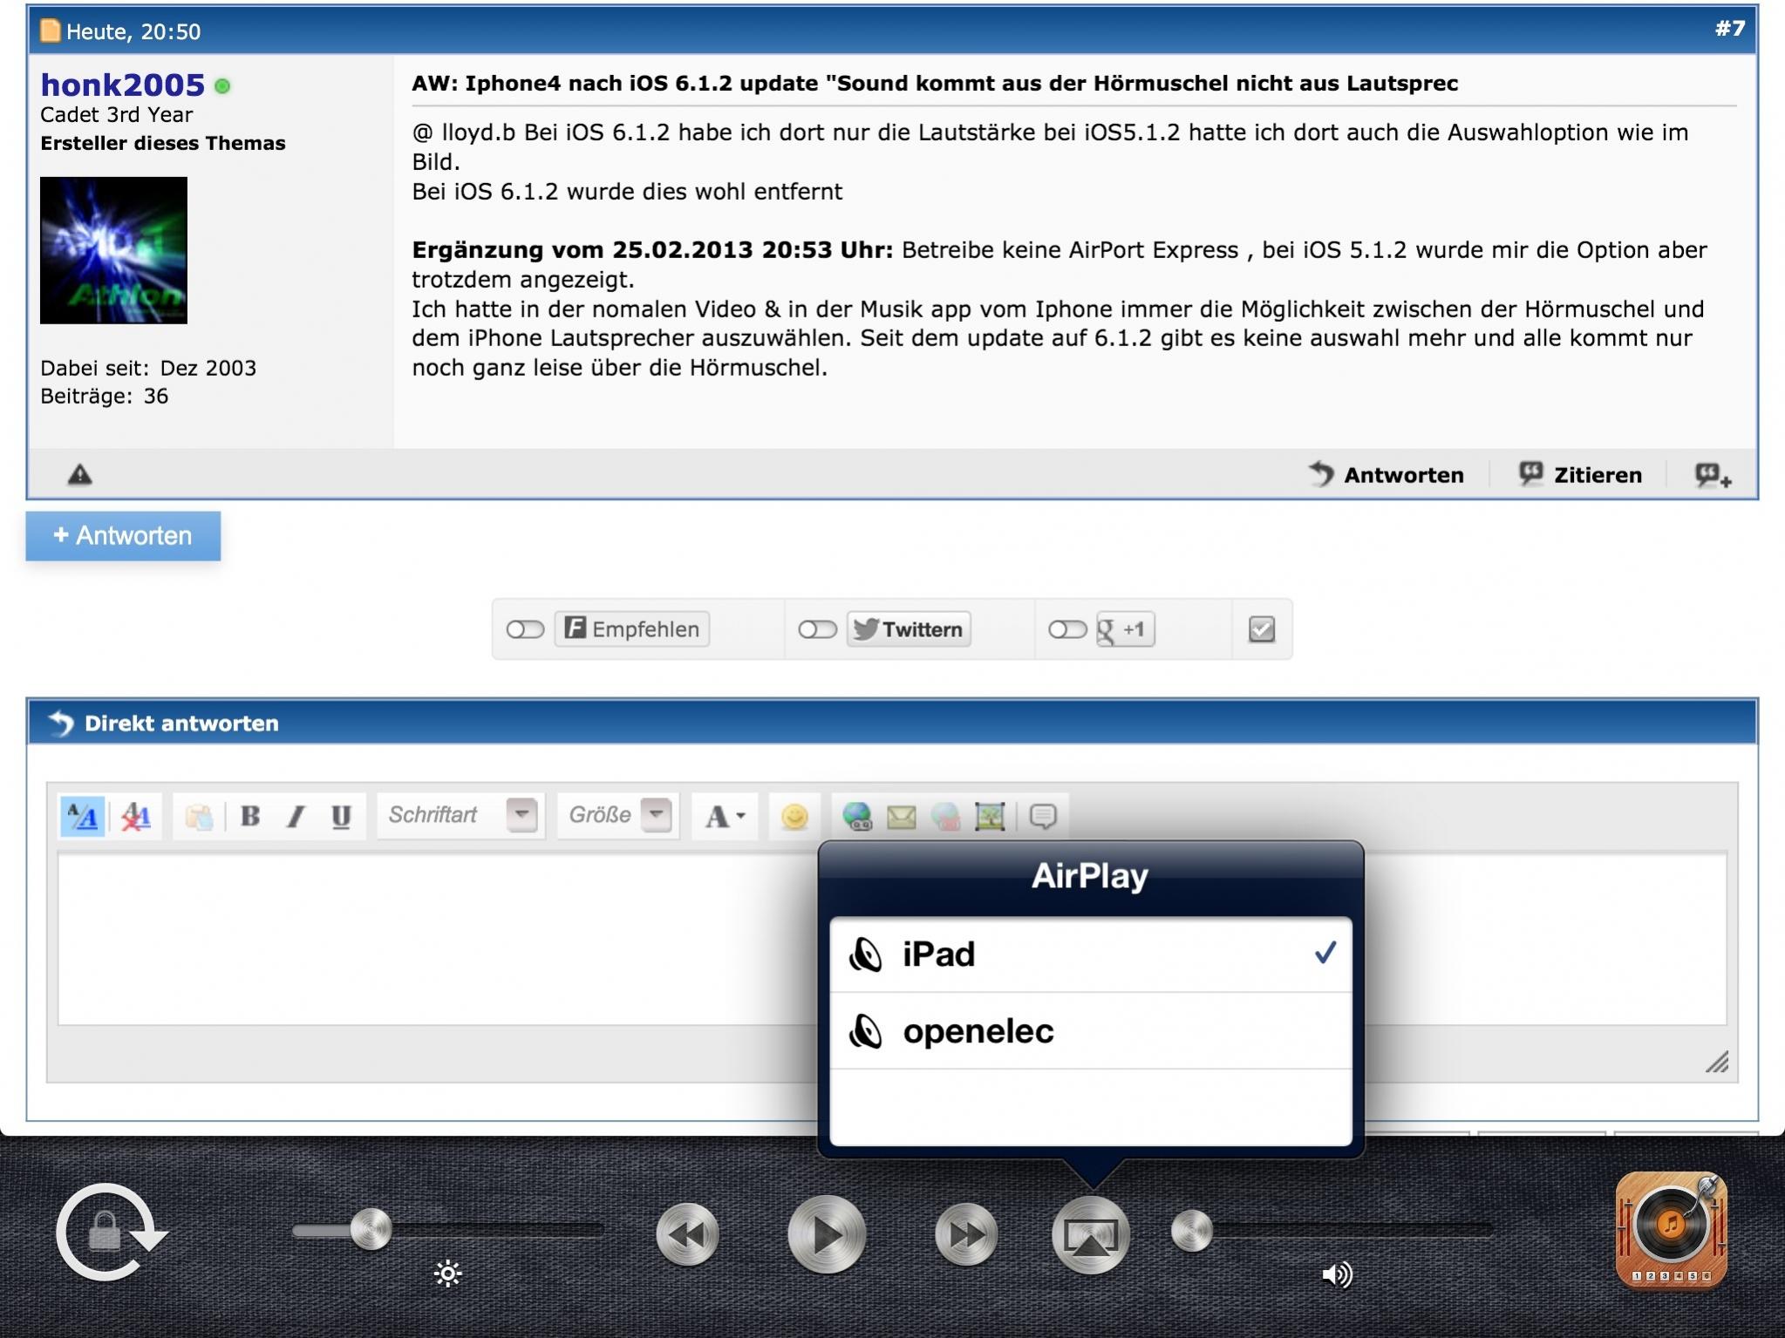Tap the orientation lock icon

pos(108,1233)
